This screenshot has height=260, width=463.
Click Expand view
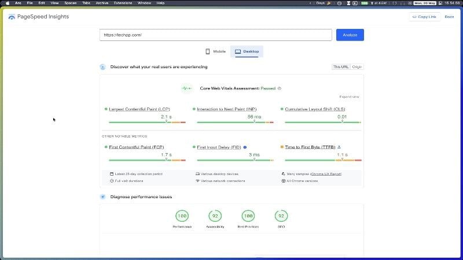(x=350, y=96)
